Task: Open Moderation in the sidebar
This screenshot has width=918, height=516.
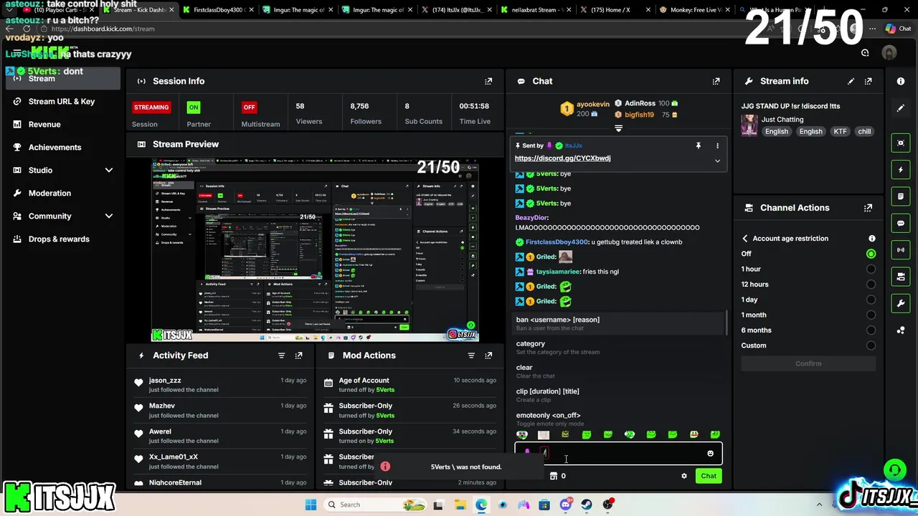Action: click(x=63, y=193)
